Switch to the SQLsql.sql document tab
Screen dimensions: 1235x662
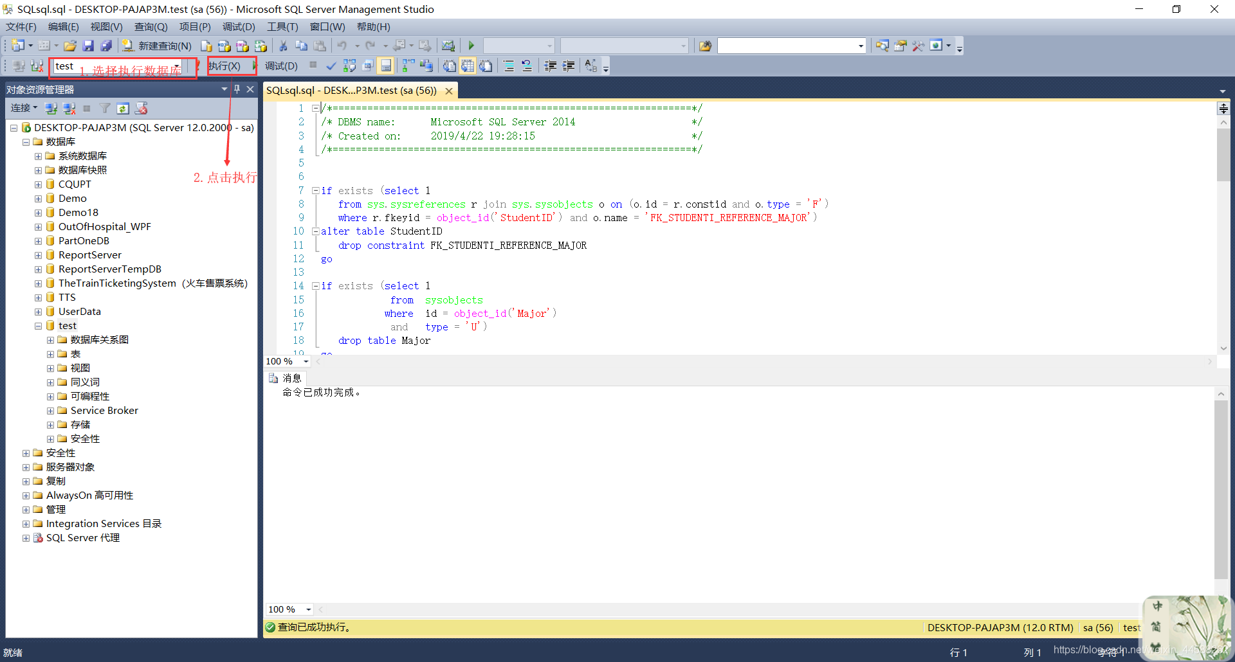[x=351, y=91]
